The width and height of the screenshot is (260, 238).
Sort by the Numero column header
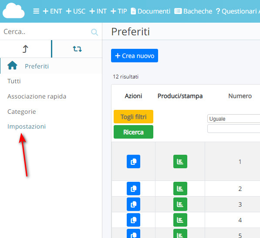click(x=240, y=96)
